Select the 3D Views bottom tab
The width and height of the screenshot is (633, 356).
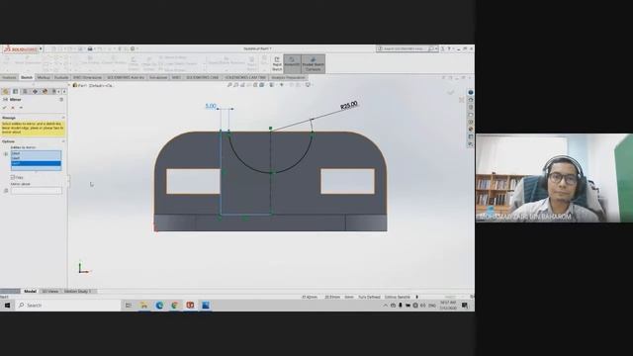(x=50, y=292)
